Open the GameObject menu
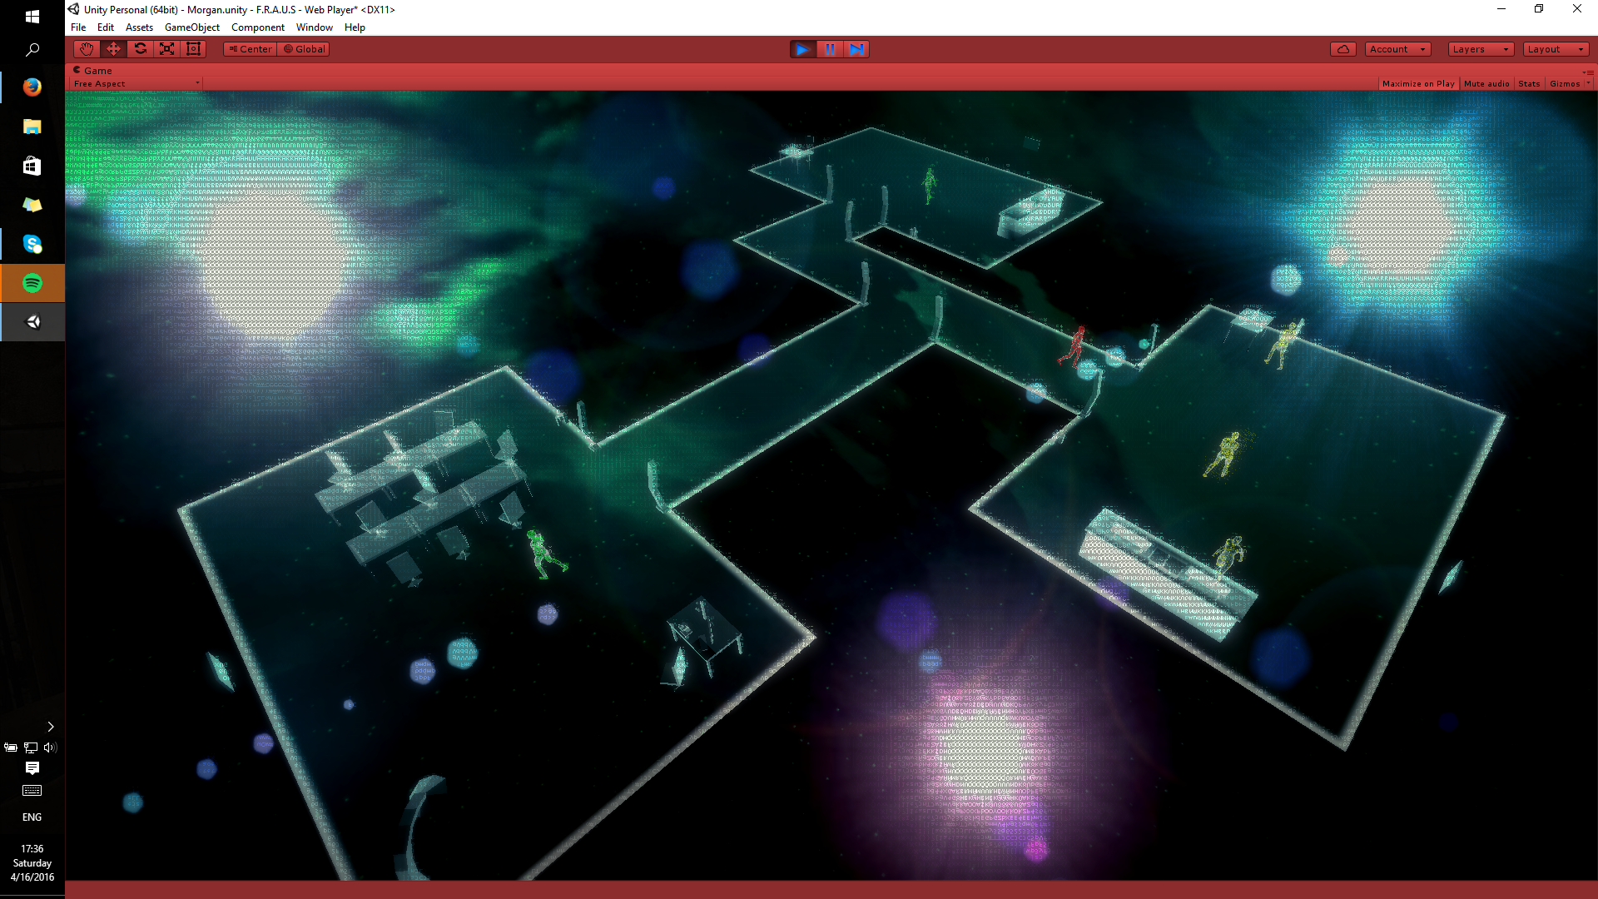The height and width of the screenshot is (899, 1598). [x=192, y=27]
